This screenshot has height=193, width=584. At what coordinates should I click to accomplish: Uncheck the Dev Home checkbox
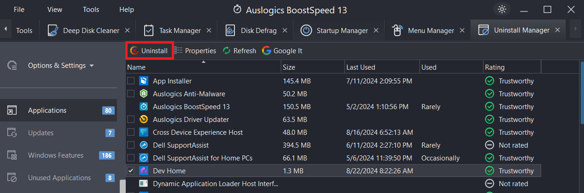click(131, 171)
